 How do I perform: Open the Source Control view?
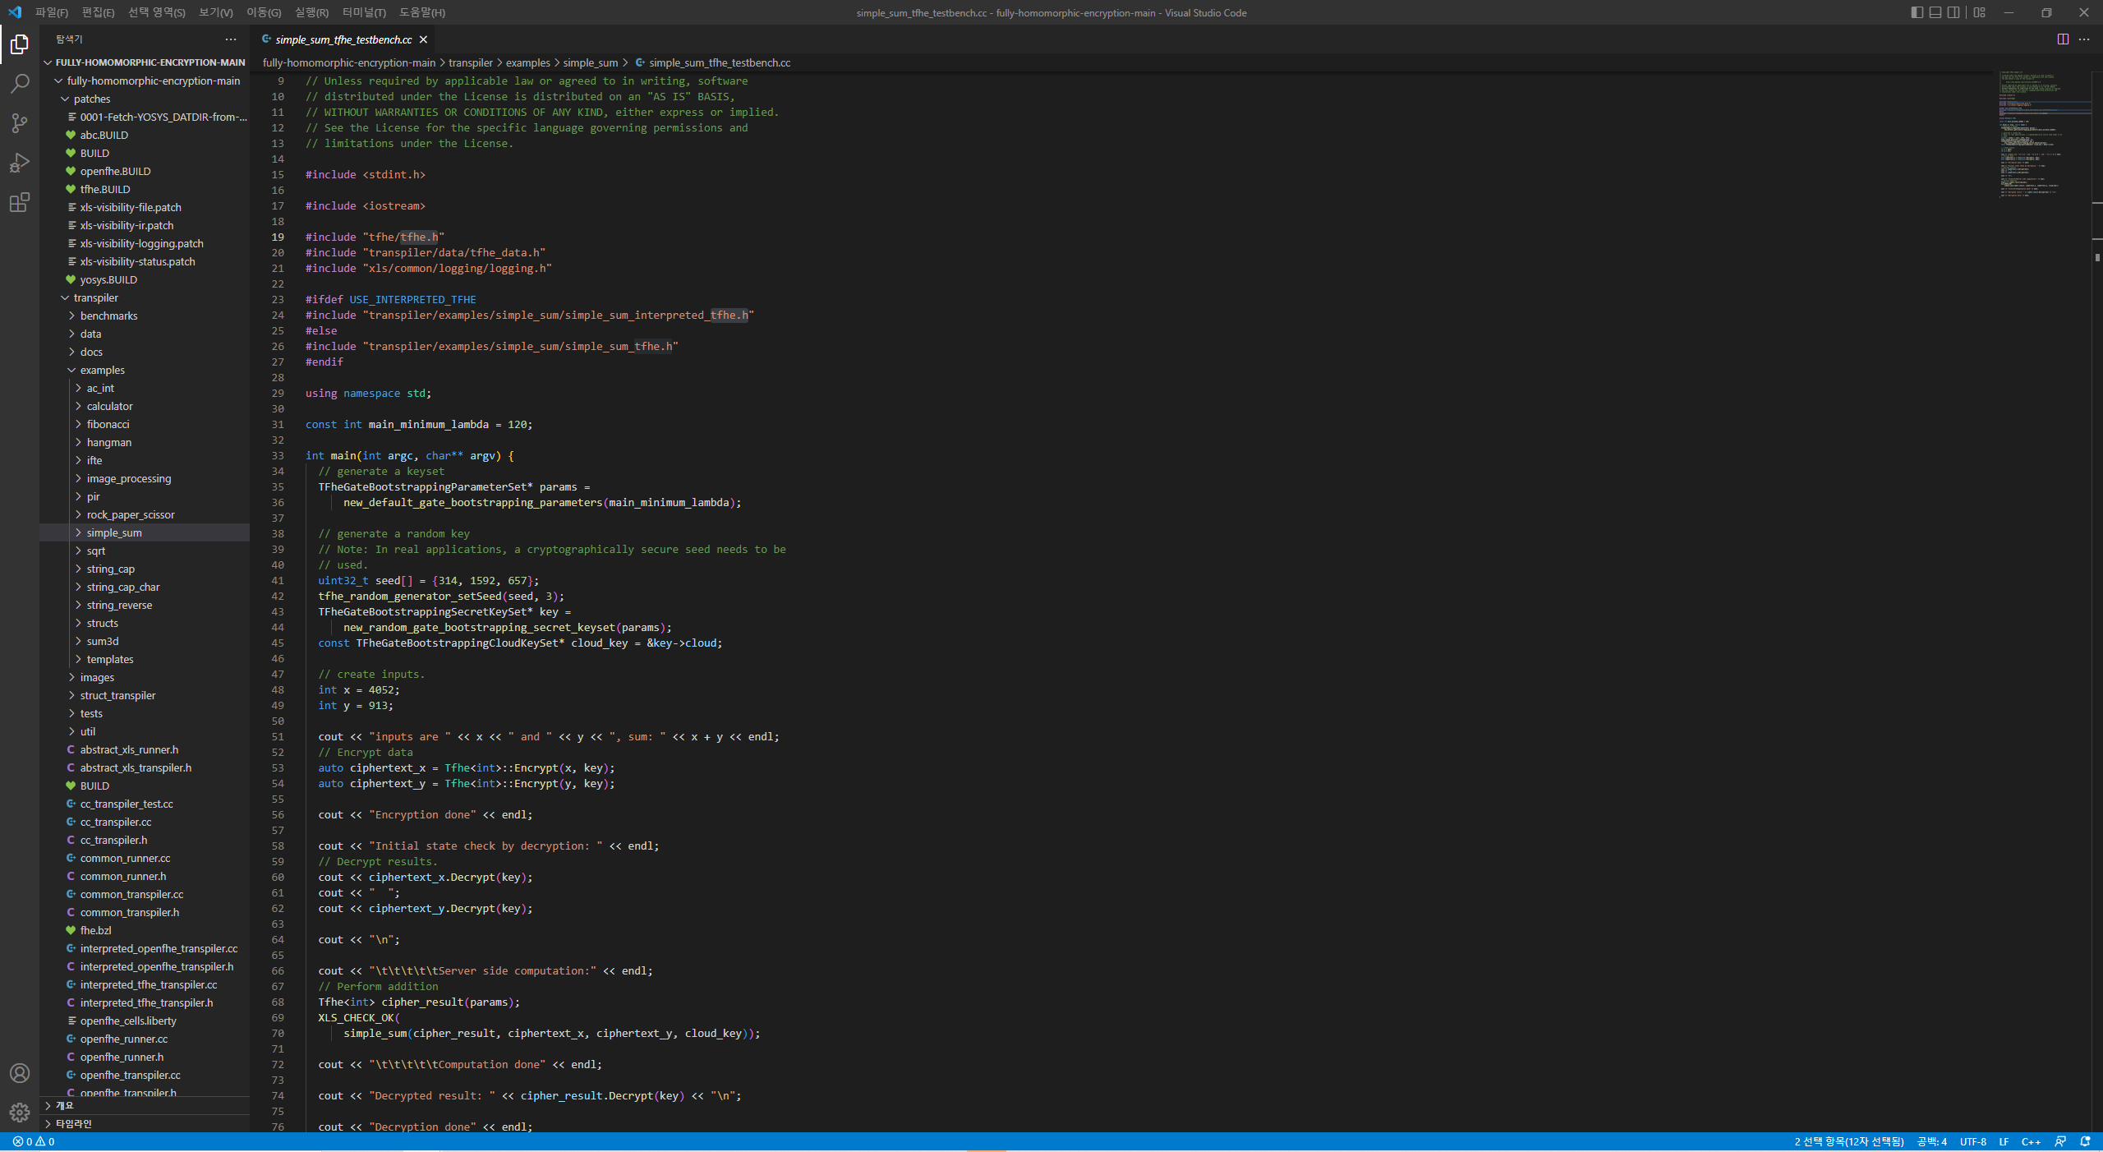tap(20, 123)
